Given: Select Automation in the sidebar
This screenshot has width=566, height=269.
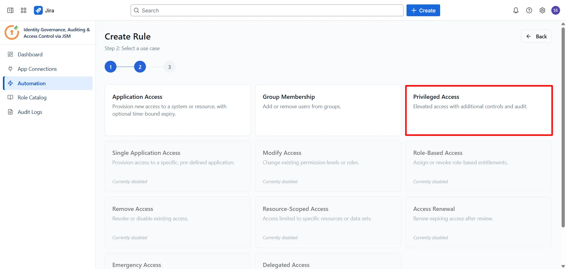Looking at the screenshot, I should click(x=48, y=83).
